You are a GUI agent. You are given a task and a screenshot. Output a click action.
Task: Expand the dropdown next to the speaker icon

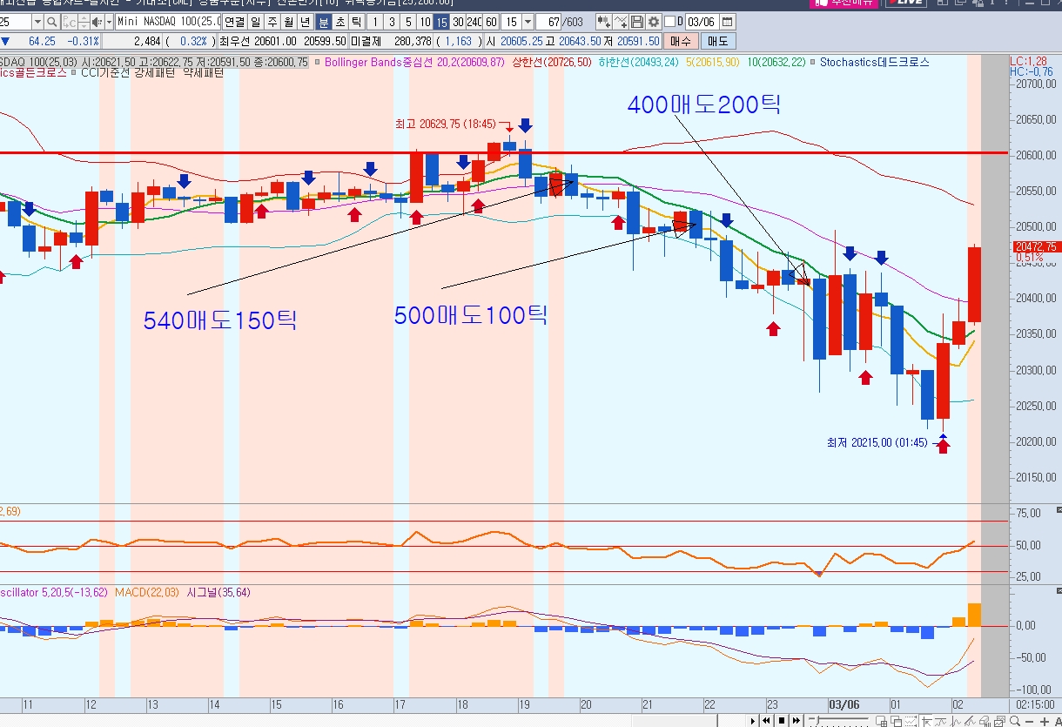pos(109,22)
